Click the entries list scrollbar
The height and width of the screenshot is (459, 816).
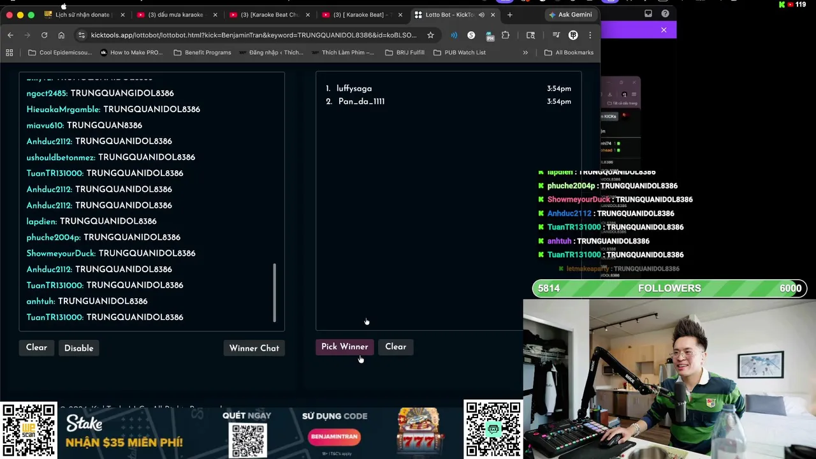tap(275, 293)
